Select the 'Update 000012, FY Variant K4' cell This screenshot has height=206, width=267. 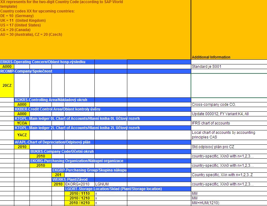[x=229, y=114]
